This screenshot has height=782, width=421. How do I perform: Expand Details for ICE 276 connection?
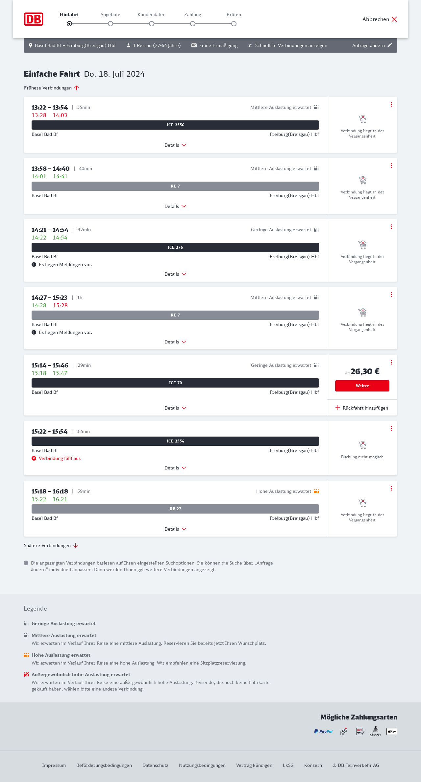pos(175,274)
